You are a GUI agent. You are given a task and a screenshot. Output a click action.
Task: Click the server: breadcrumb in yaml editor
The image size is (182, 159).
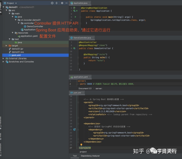[99, 89]
